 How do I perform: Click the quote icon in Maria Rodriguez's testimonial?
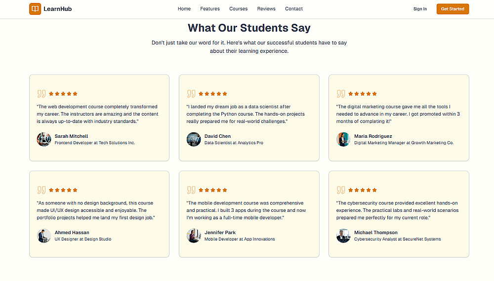point(341,94)
